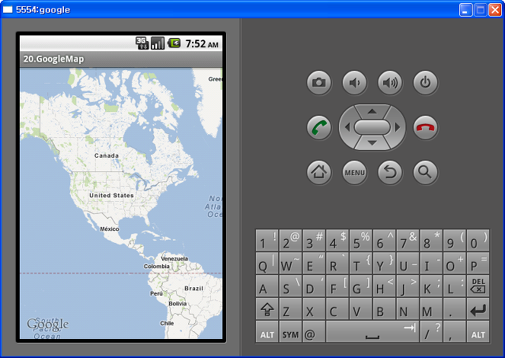Click the Brazil map label
505x358 pixels.
tap(194, 288)
